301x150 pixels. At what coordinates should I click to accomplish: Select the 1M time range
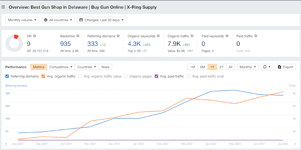[193, 67]
